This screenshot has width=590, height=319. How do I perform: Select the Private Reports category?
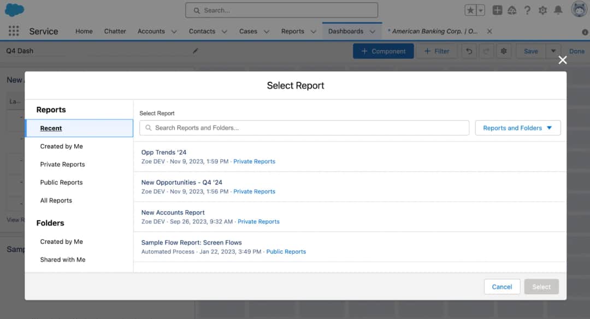(79, 164)
